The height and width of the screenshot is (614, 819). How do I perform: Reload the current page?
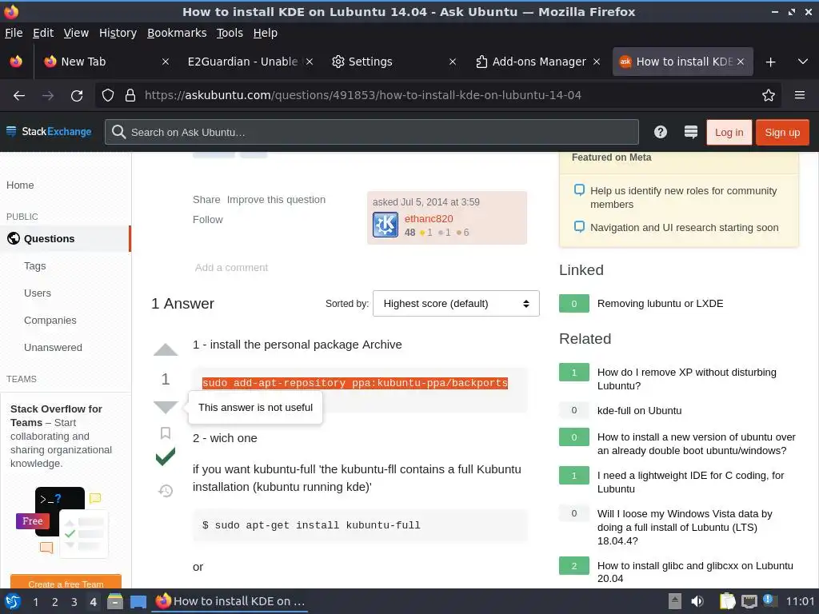coord(77,95)
